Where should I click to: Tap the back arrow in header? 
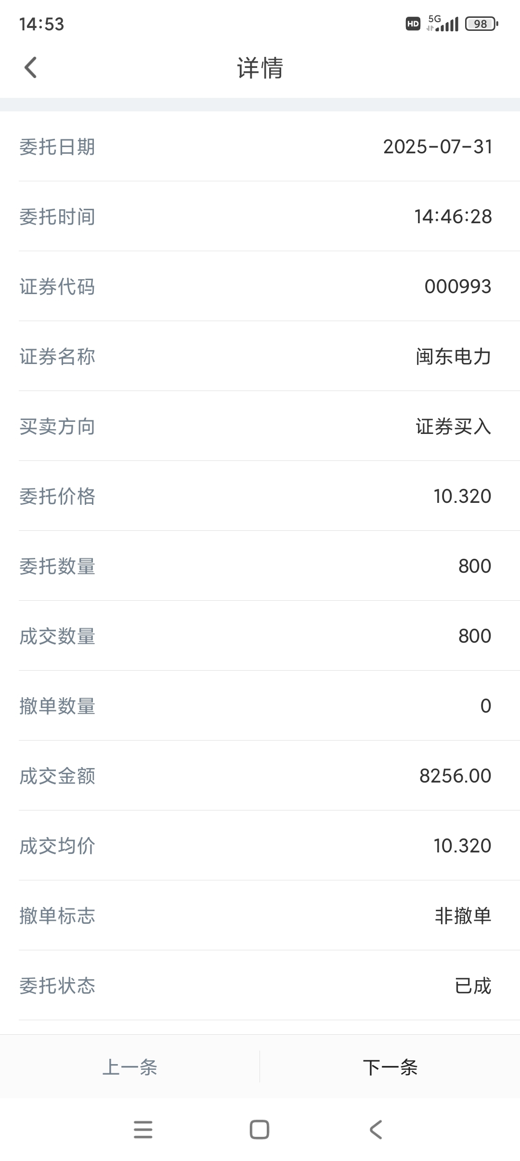(x=30, y=67)
